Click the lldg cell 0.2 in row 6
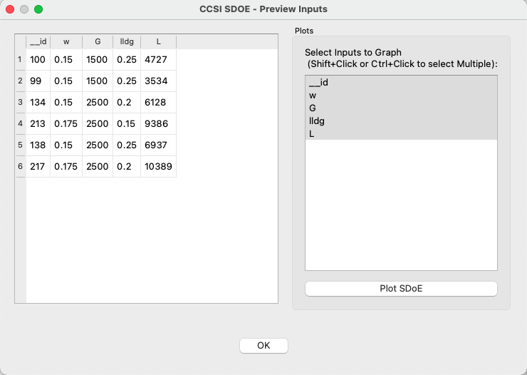Image resolution: width=527 pixels, height=375 pixels. pos(127,166)
